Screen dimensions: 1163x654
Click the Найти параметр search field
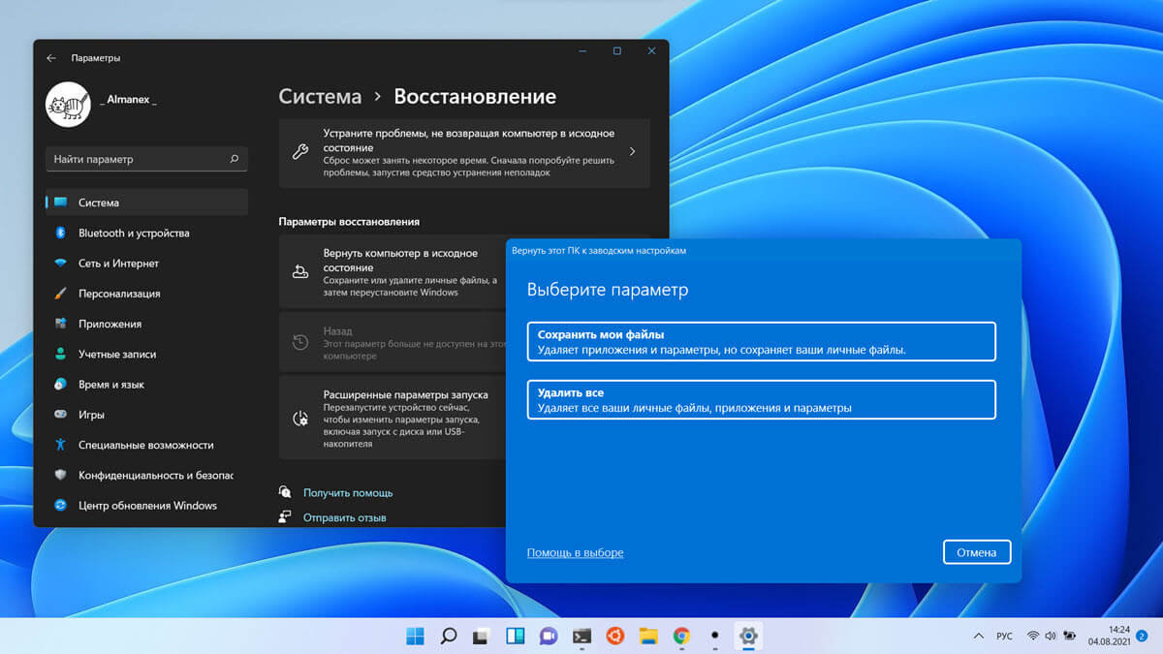tap(146, 159)
